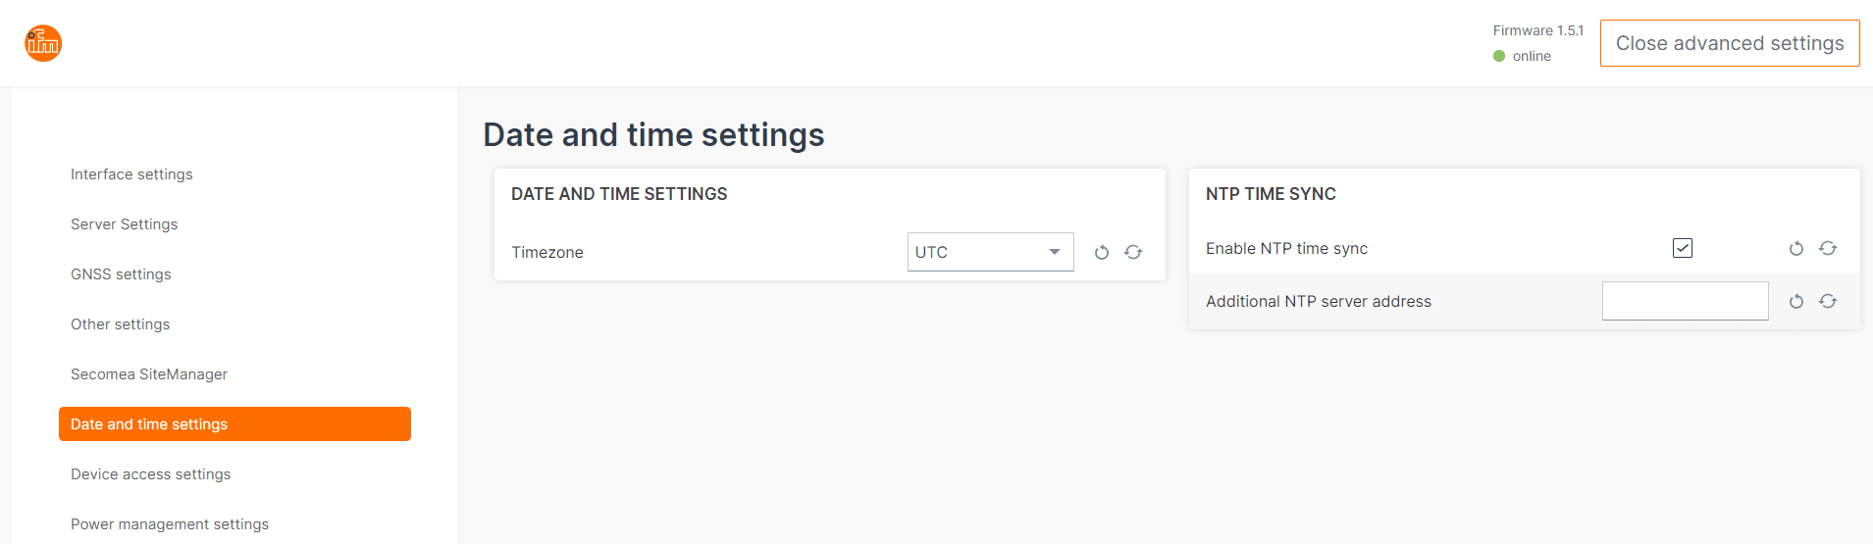Click the green online status dot
Image resolution: width=1873 pixels, height=544 pixels.
click(x=1499, y=56)
